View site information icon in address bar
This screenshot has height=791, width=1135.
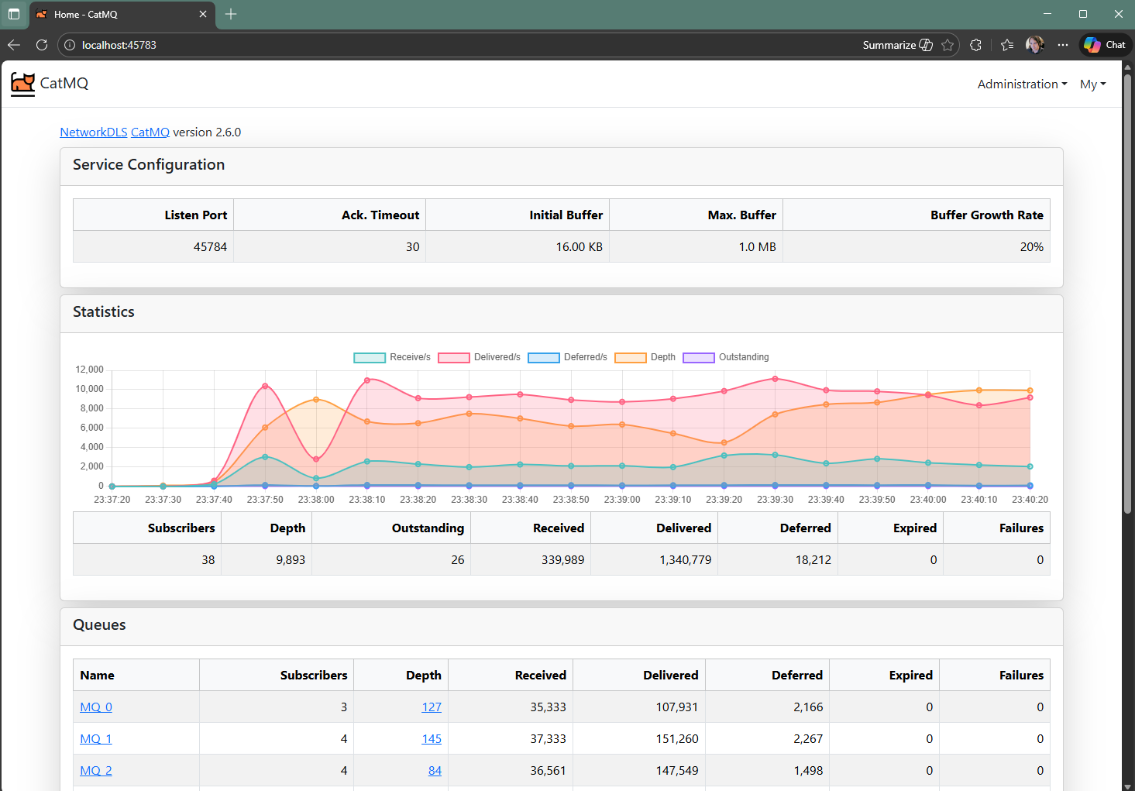[70, 45]
